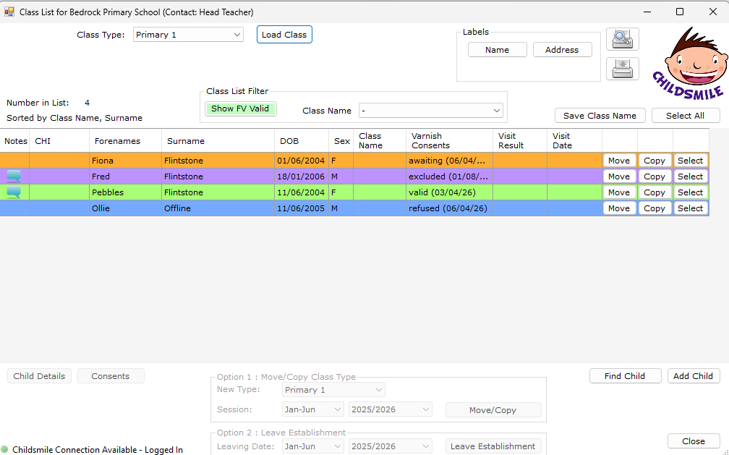Open the notes bubble for Fred Flintstone
Screen dimensions: 729x455
[x=14, y=177]
